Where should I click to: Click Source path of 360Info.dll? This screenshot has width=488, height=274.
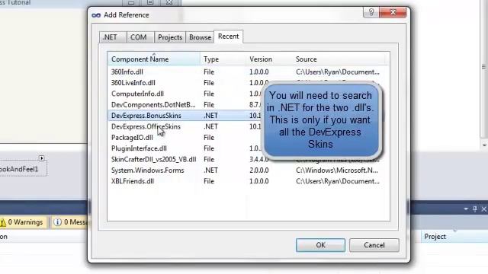click(x=338, y=72)
